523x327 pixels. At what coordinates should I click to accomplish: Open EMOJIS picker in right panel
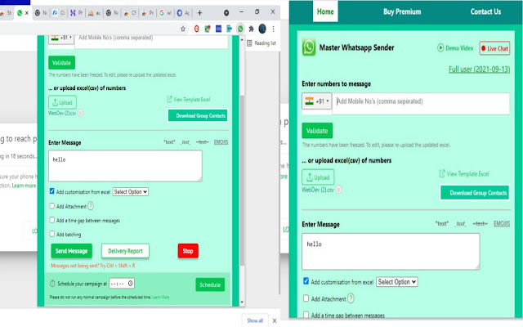pyautogui.click(x=502, y=223)
